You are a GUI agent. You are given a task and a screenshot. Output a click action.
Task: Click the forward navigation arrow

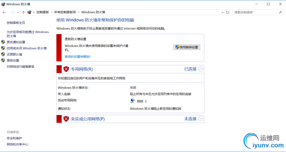(12, 12)
